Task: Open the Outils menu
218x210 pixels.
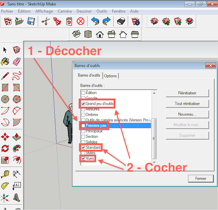Action: tap(102, 11)
